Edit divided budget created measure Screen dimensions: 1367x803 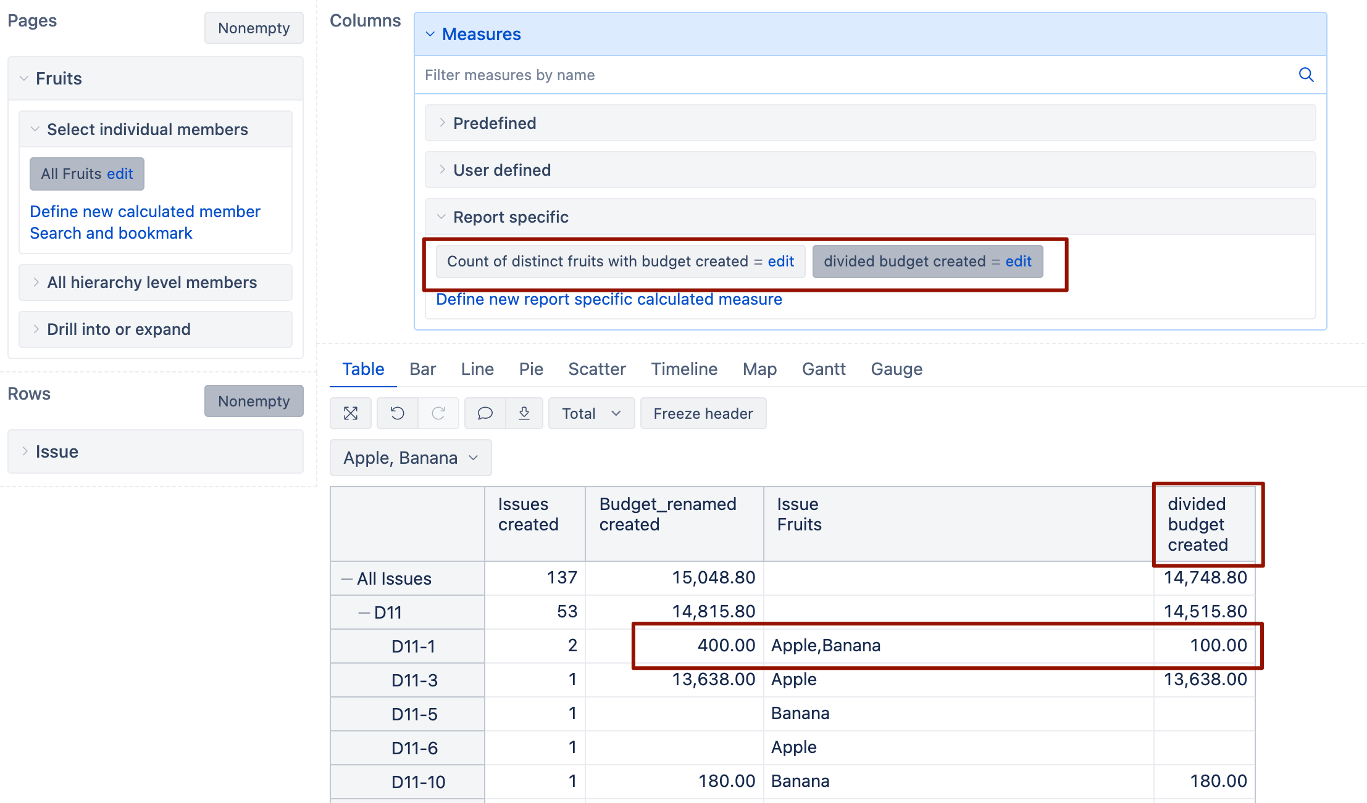[1019, 261]
